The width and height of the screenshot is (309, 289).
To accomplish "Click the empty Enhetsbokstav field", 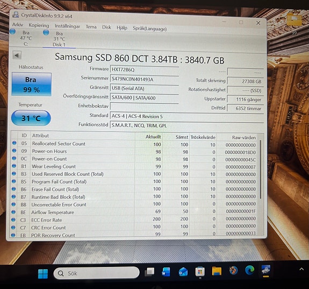I will [x=144, y=107].
